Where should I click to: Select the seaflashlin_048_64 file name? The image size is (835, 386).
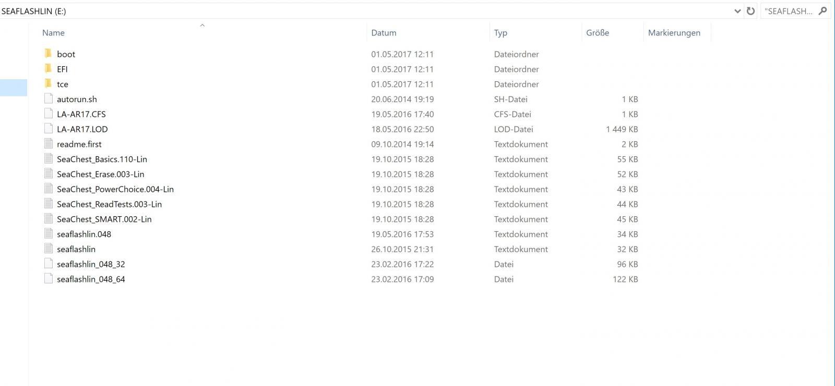point(91,279)
